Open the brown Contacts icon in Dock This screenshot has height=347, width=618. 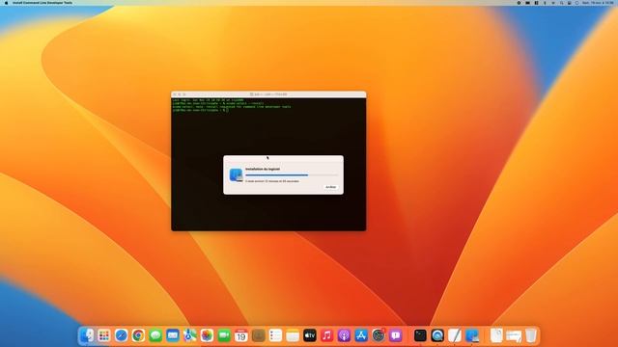pyautogui.click(x=258, y=335)
